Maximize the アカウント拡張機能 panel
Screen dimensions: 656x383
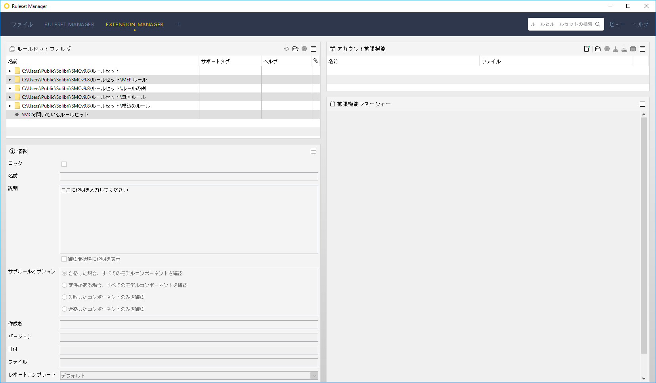tap(643, 49)
